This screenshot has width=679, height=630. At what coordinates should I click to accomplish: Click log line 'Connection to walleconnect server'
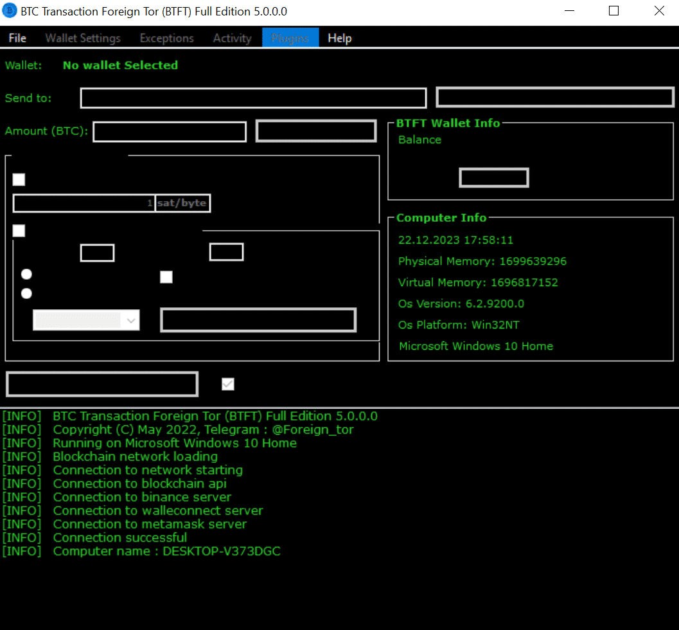(x=158, y=510)
